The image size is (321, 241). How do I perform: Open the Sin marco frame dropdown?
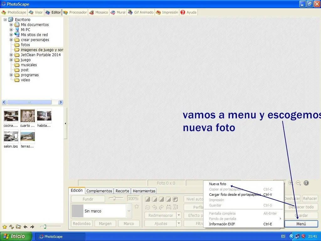pyautogui.click(x=129, y=211)
